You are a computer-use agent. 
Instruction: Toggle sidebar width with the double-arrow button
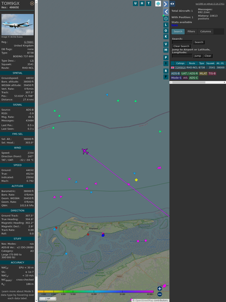(x=172, y=4)
